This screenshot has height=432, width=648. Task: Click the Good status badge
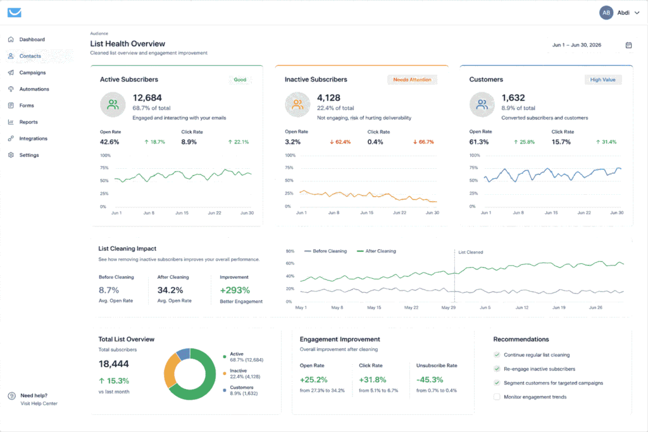click(x=240, y=80)
